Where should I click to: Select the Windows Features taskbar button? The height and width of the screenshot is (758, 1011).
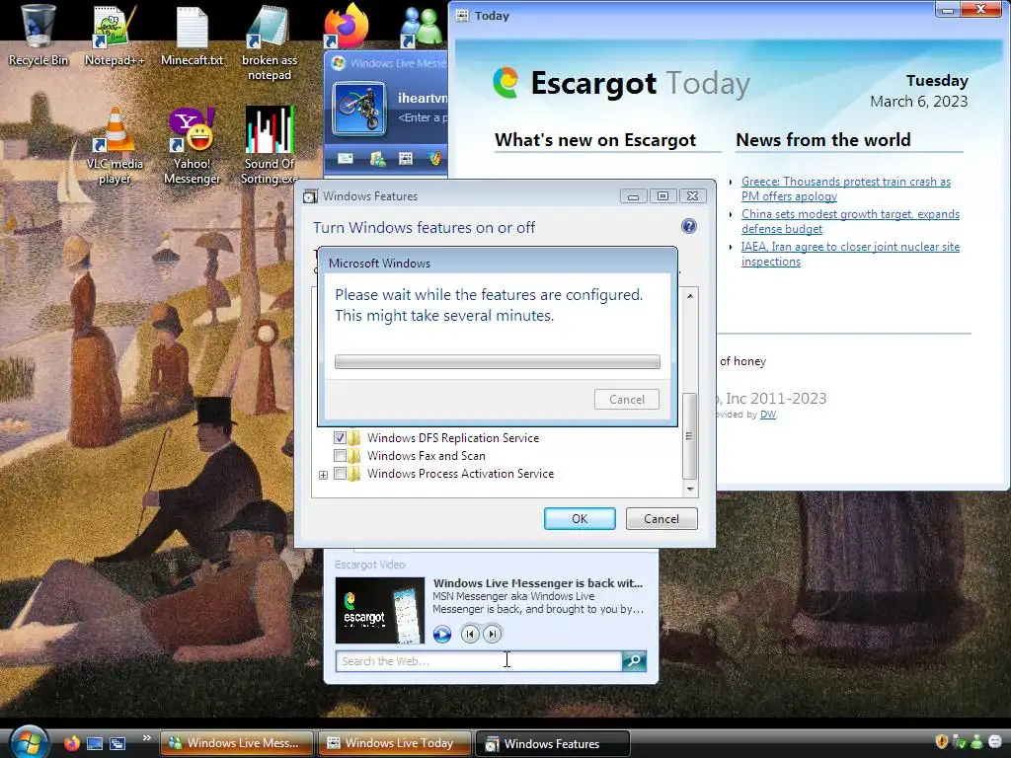pyautogui.click(x=552, y=744)
